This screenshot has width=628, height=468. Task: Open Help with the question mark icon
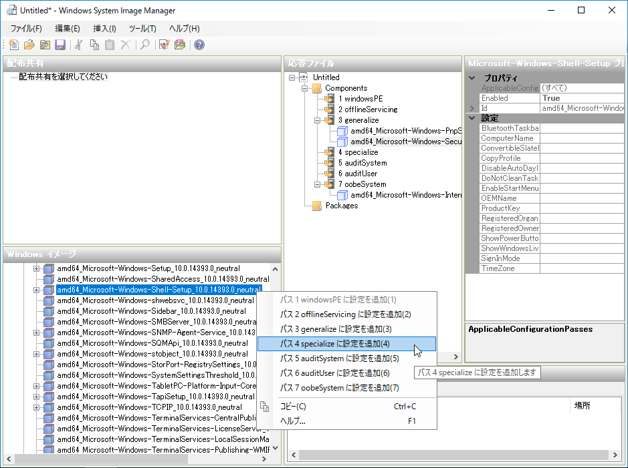click(199, 44)
